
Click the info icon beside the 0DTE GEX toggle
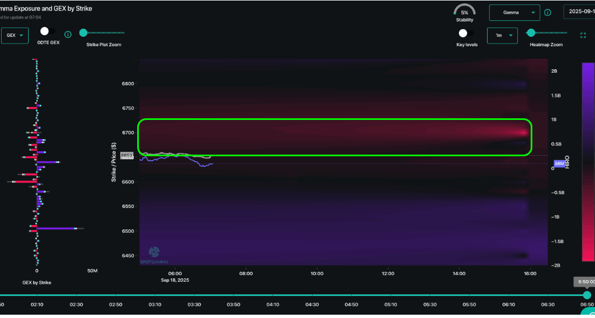pos(68,34)
